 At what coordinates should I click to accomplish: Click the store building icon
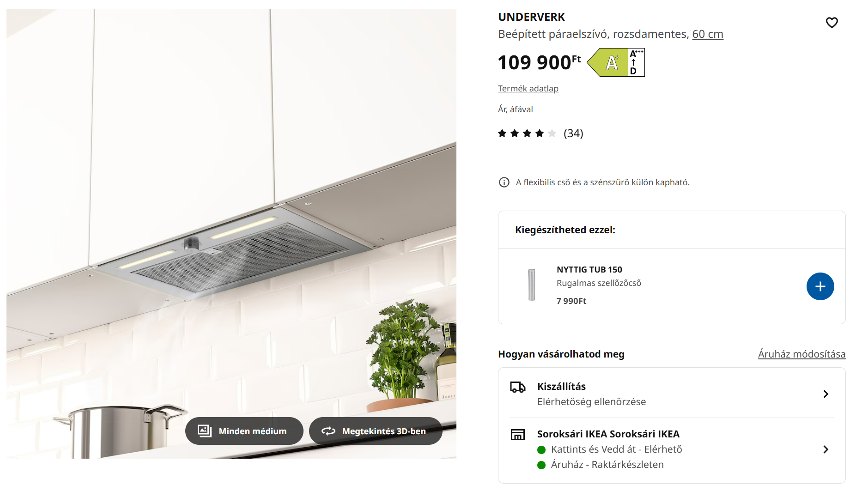(x=517, y=434)
